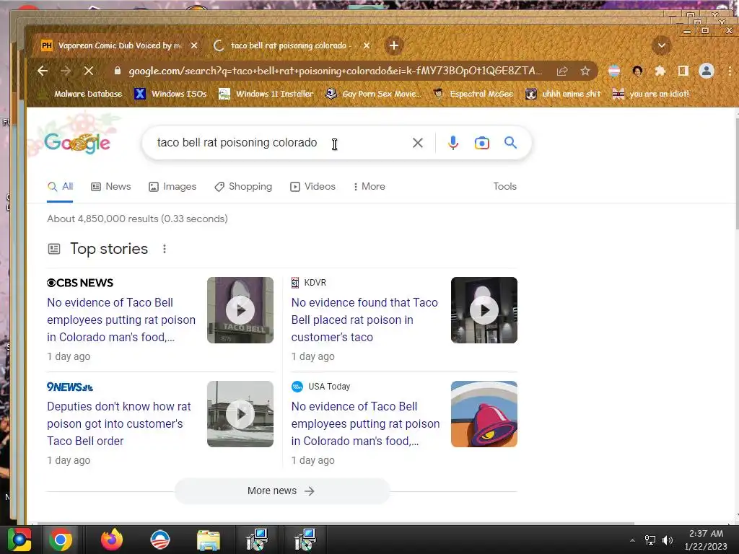This screenshot has width=739, height=554.
Task: Open Chrome's three-dot menu
Action: coord(730,71)
